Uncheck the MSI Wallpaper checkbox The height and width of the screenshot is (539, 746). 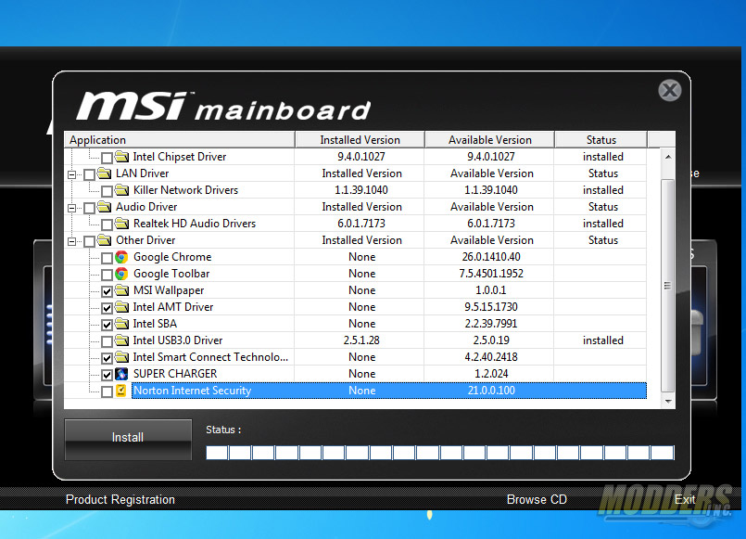click(x=108, y=290)
